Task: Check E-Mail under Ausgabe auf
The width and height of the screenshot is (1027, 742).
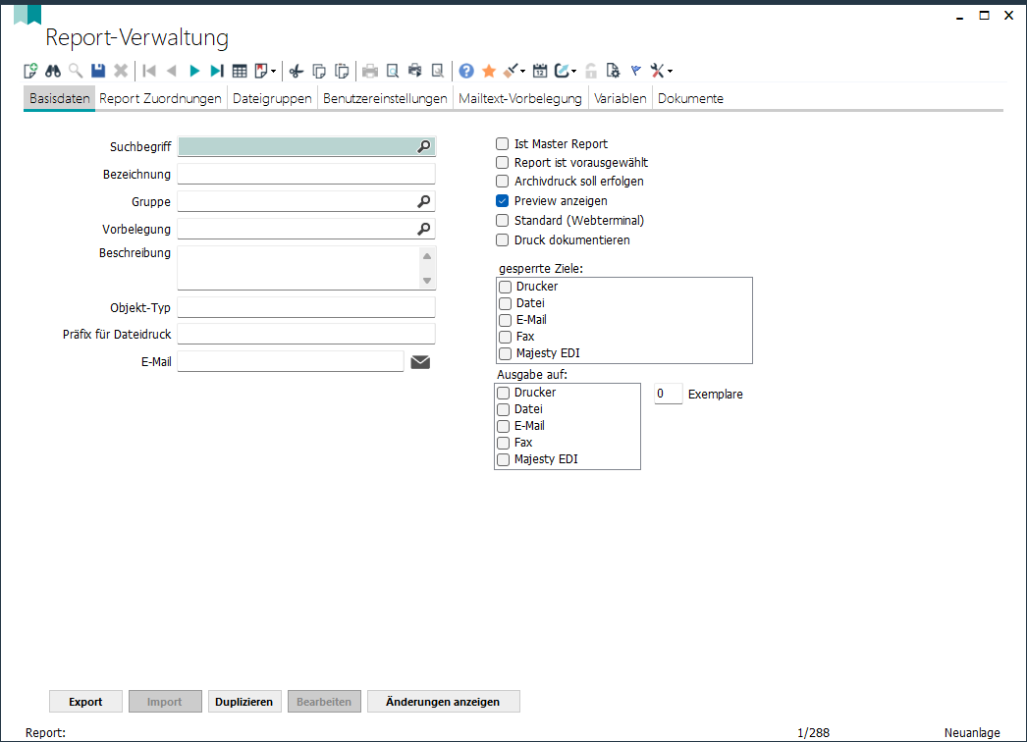Action: pos(503,426)
